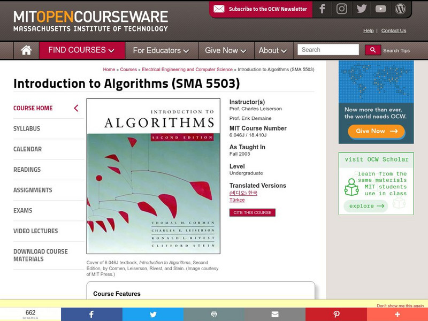Expand the Give Now dropdown menu
This screenshot has height=321, width=428.
(x=226, y=50)
